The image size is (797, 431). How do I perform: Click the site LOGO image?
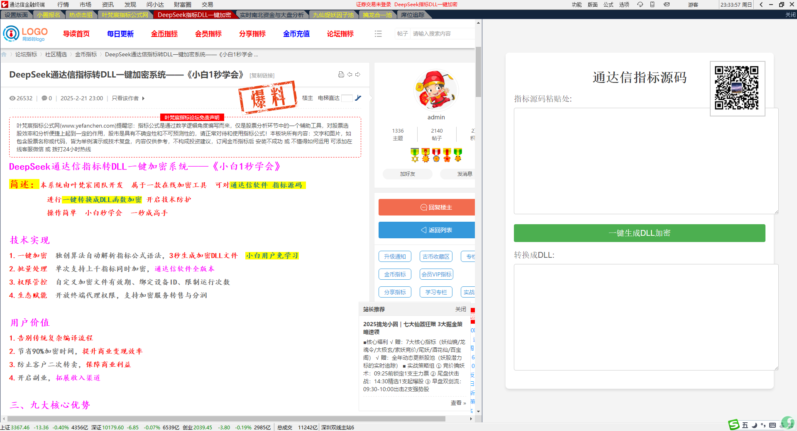click(25, 34)
